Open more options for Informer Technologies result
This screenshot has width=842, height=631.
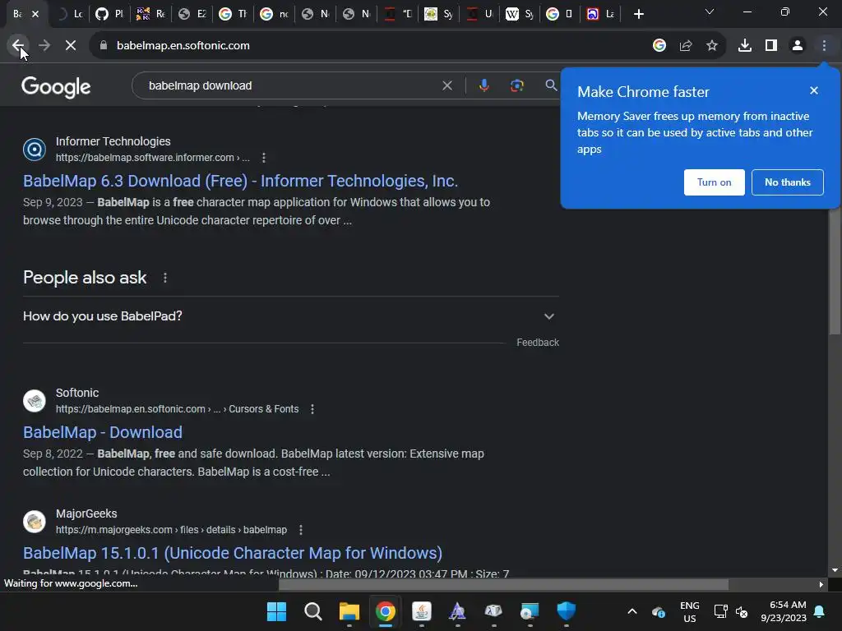click(264, 158)
